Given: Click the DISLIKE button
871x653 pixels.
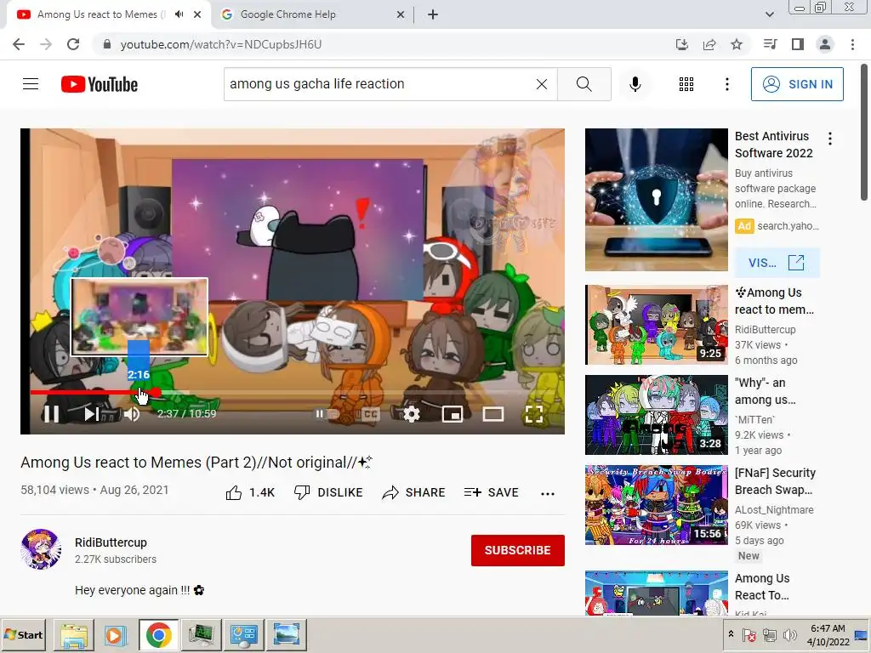Looking at the screenshot, I should [328, 492].
